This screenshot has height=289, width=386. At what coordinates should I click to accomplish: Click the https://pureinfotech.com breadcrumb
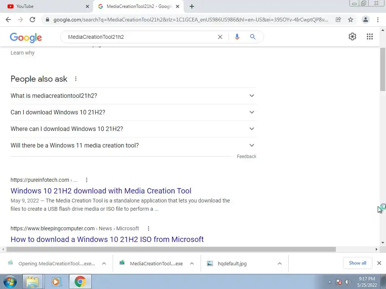point(40,180)
